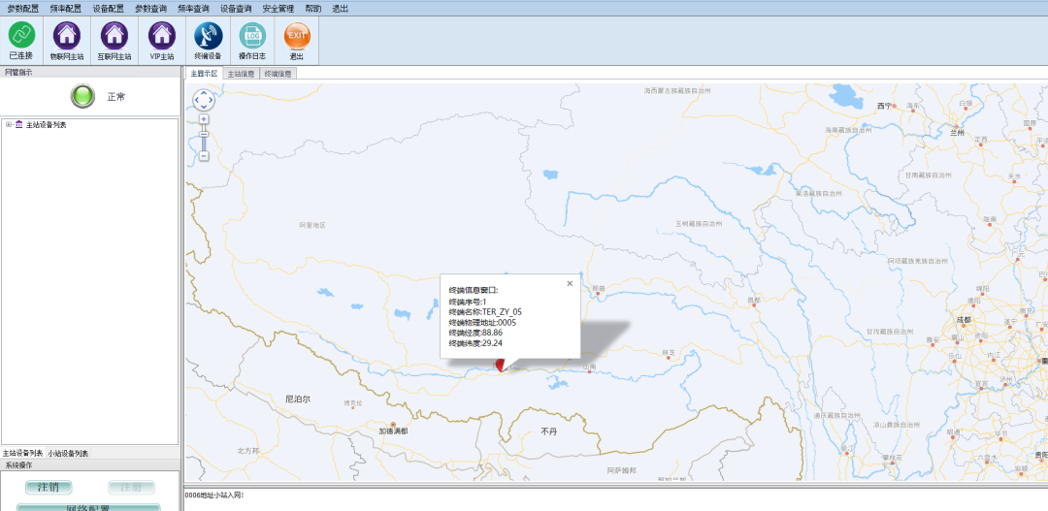Click the 已连接 connection status icon
The width and height of the screenshot is (1048, 511).
(21, 35)
